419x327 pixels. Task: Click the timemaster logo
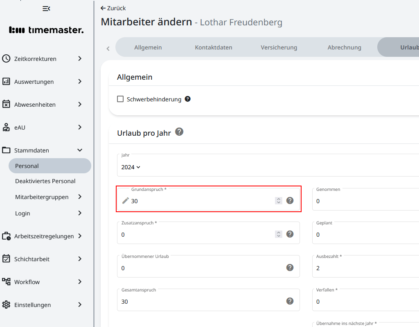coord(46,30)
